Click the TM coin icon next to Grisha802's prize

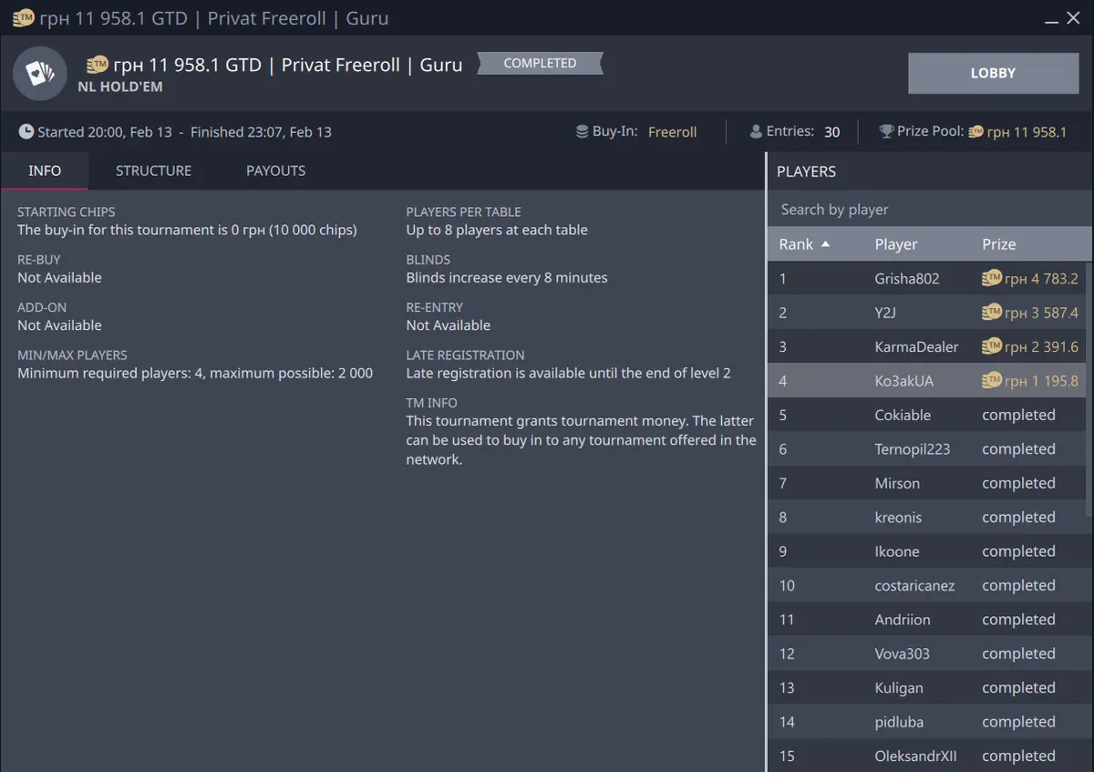point(991,279)
